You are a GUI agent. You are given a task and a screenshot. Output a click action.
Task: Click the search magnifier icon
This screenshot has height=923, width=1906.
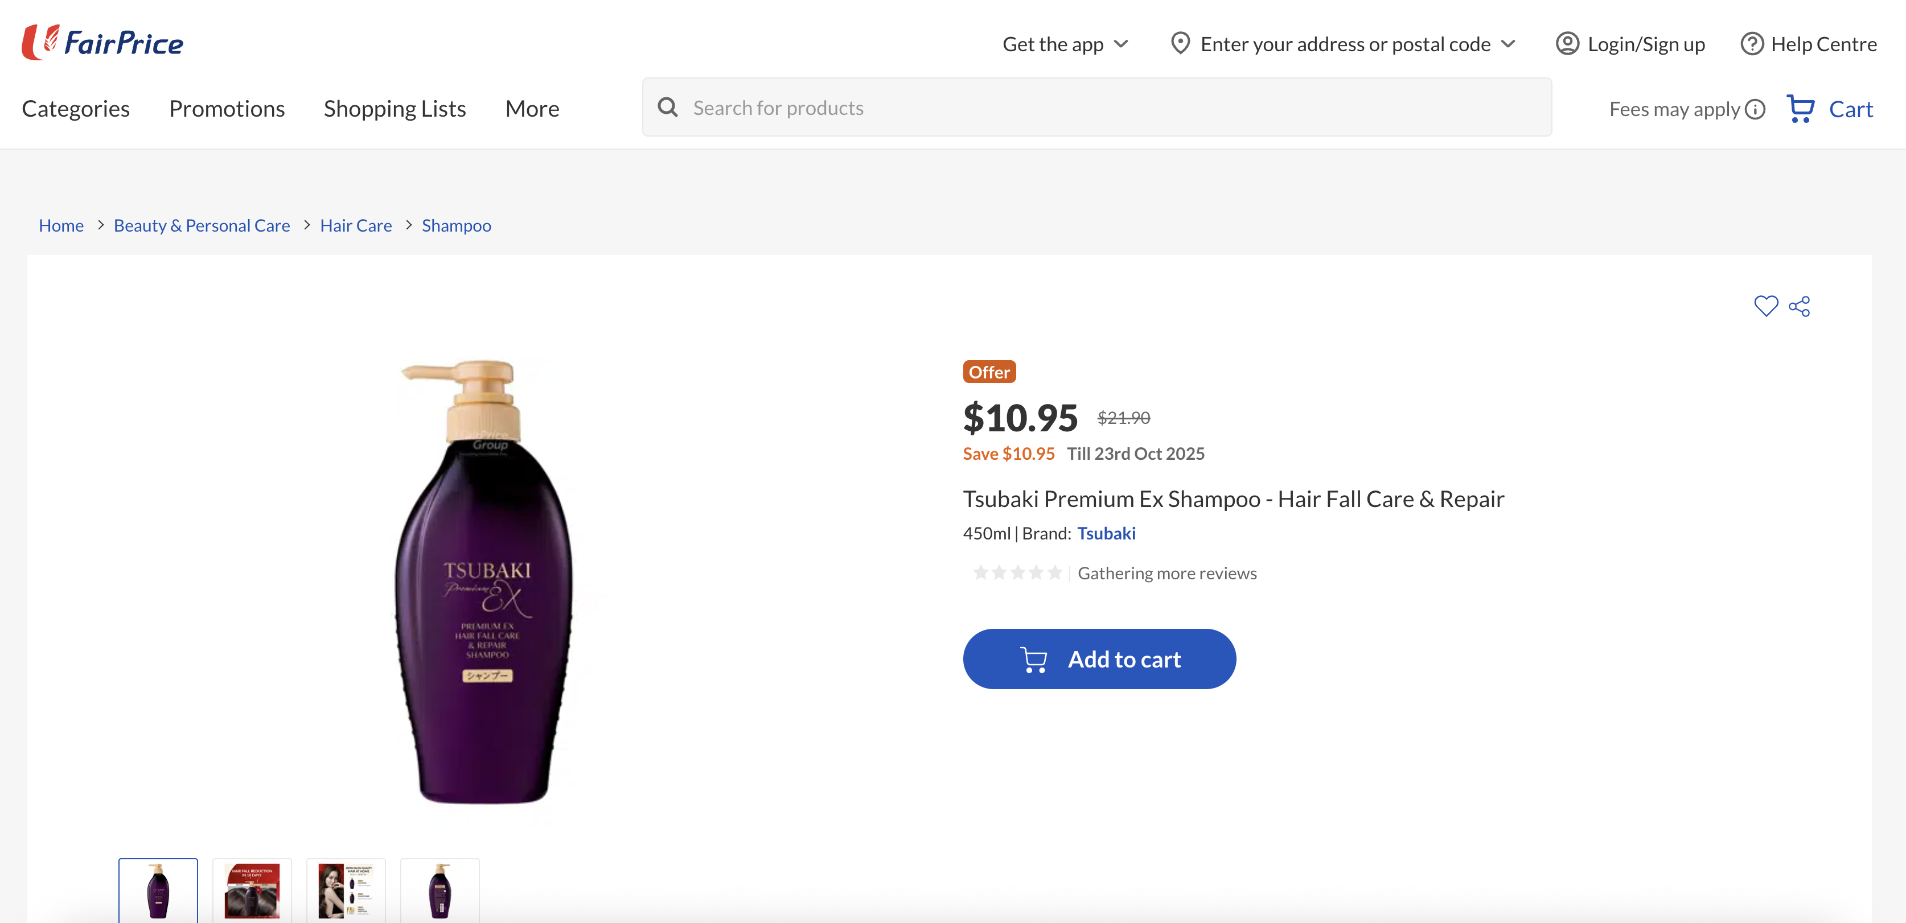click(x=668, y=106)
